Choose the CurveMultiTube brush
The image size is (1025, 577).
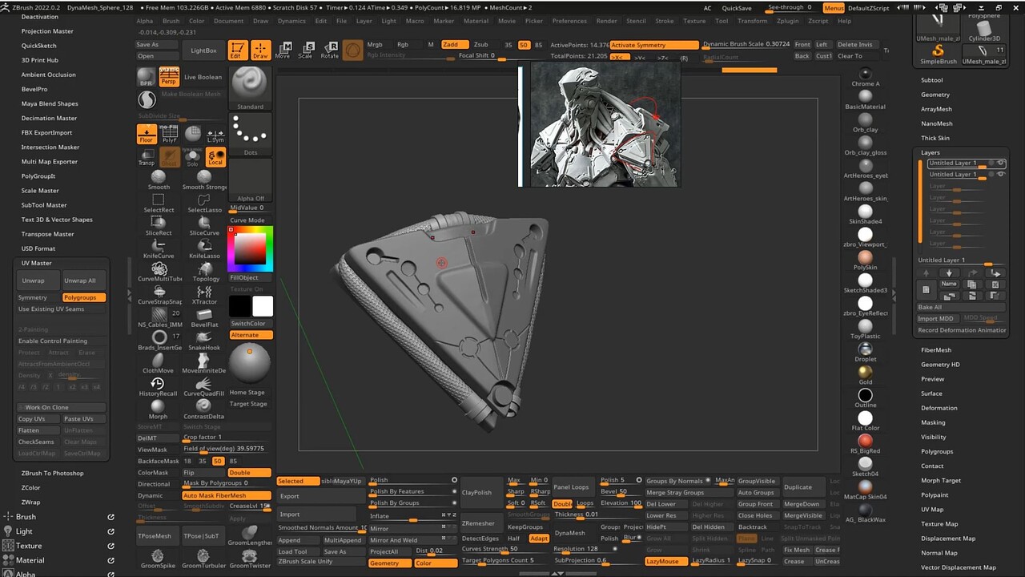pos(159,272)
